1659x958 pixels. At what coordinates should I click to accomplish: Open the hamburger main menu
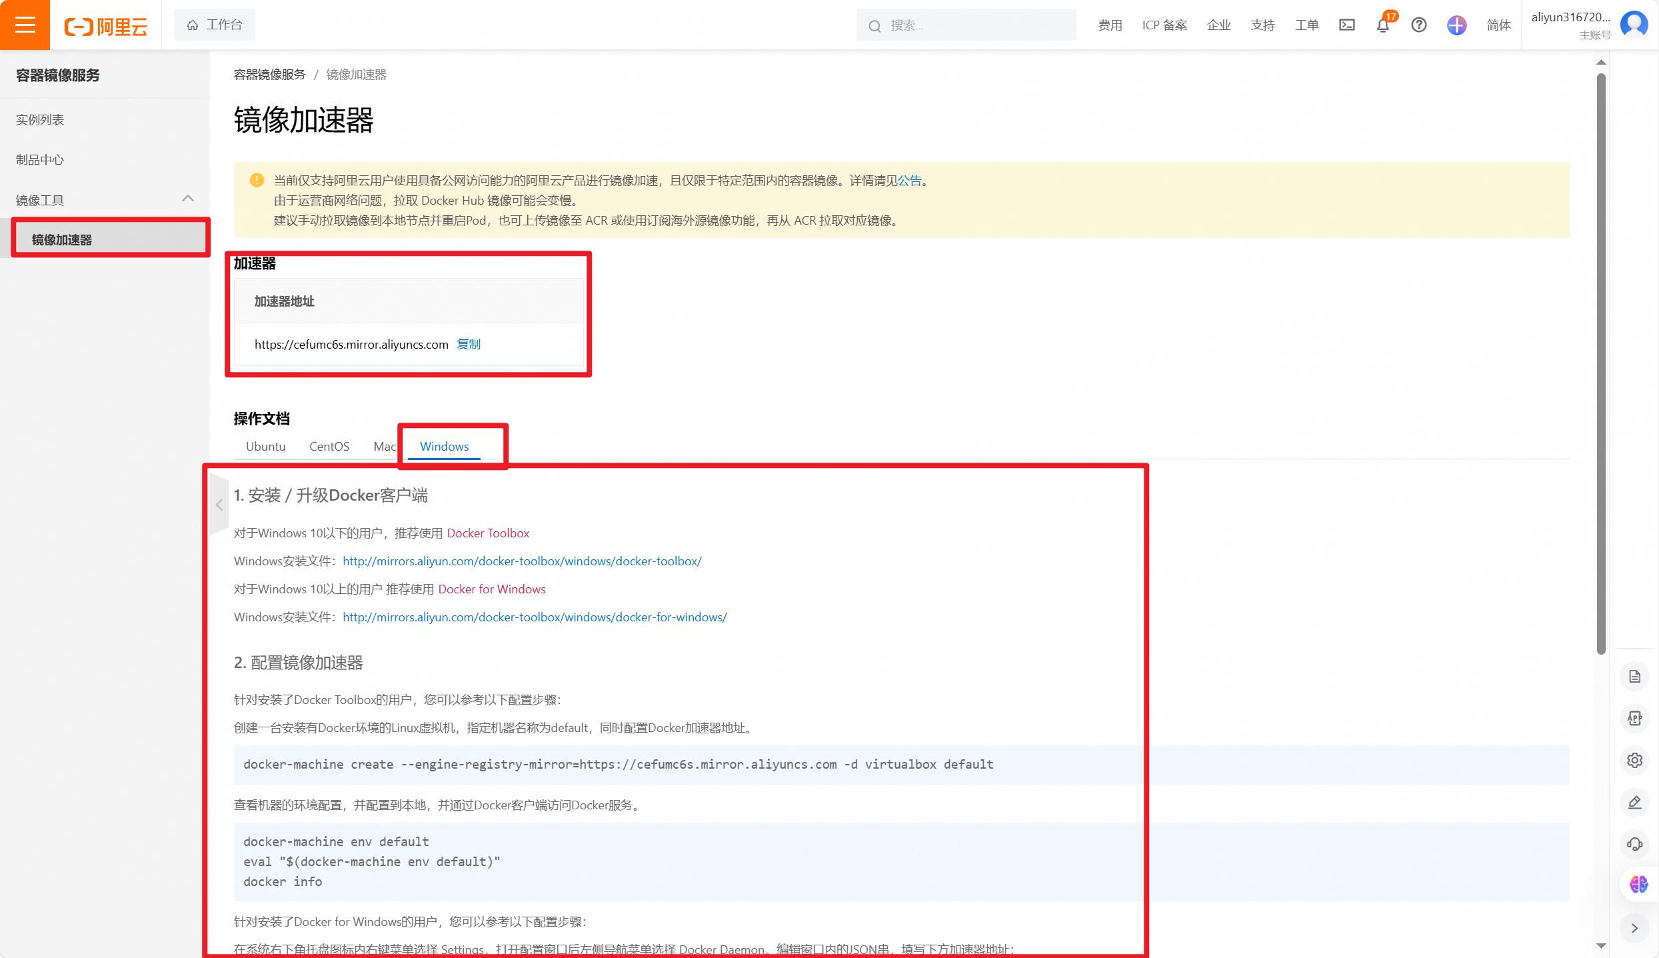tap(25, 25)
